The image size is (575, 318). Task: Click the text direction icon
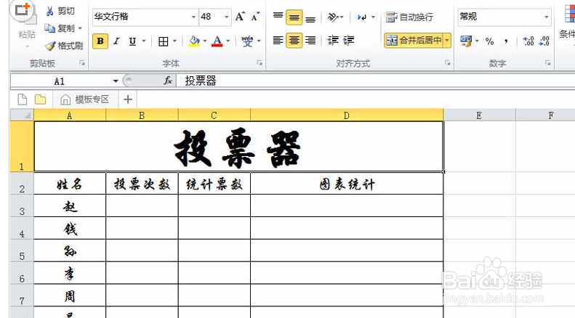pyautogui.click(x=362, y=17)
